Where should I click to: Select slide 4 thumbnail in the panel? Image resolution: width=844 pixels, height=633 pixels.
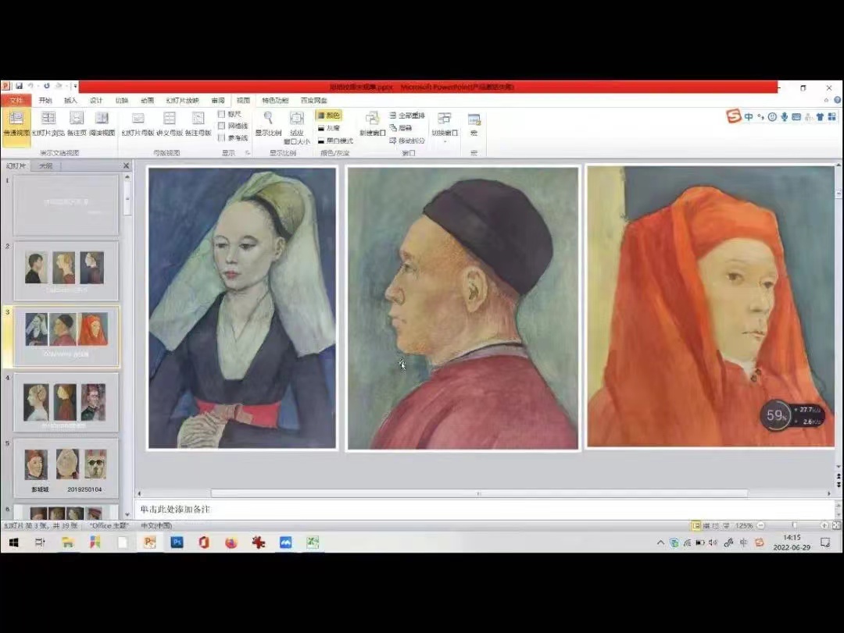[66, 402]
